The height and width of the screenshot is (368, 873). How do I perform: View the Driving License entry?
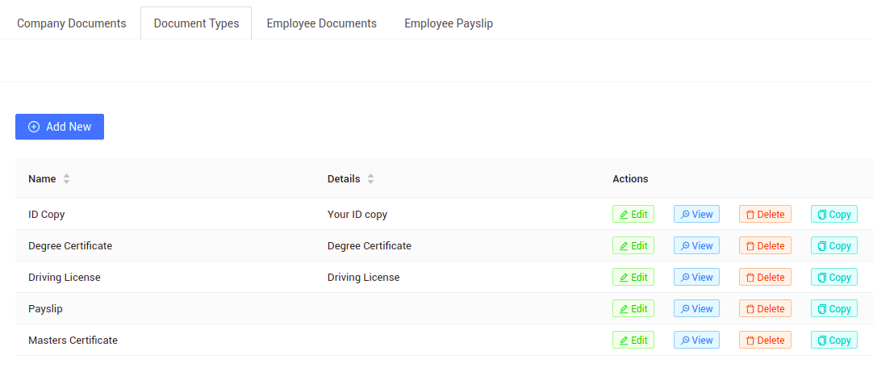(x=696, y=278)
